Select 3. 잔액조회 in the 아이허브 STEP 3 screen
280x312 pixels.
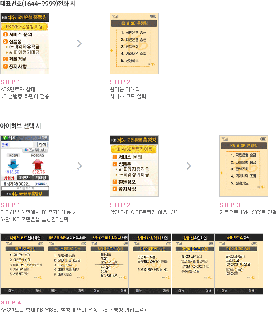[240, 169]
